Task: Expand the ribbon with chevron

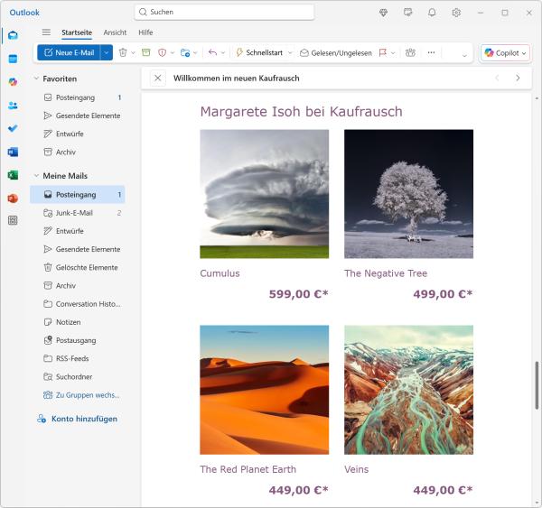Action: [x=464, y=55]
